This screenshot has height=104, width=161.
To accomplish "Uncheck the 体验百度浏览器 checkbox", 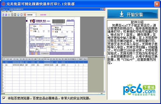I will point(4,98).
